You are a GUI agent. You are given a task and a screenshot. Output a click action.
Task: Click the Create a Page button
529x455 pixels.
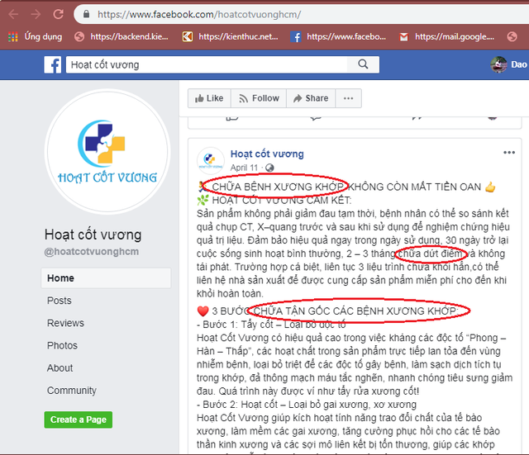79,419
